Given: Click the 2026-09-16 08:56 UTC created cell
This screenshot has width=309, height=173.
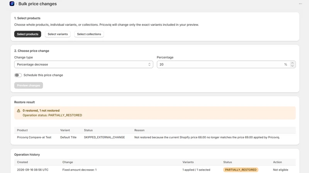Looking at the screenshot, I should (x=32, y=170).
